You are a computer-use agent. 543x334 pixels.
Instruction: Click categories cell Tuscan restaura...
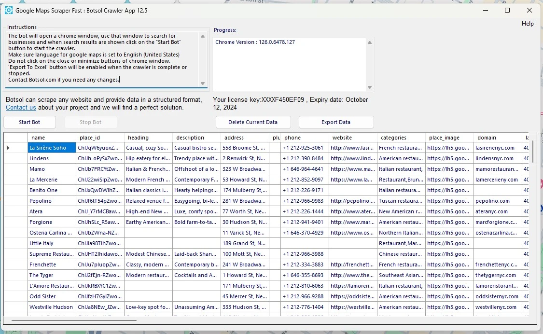click(401, 201)
